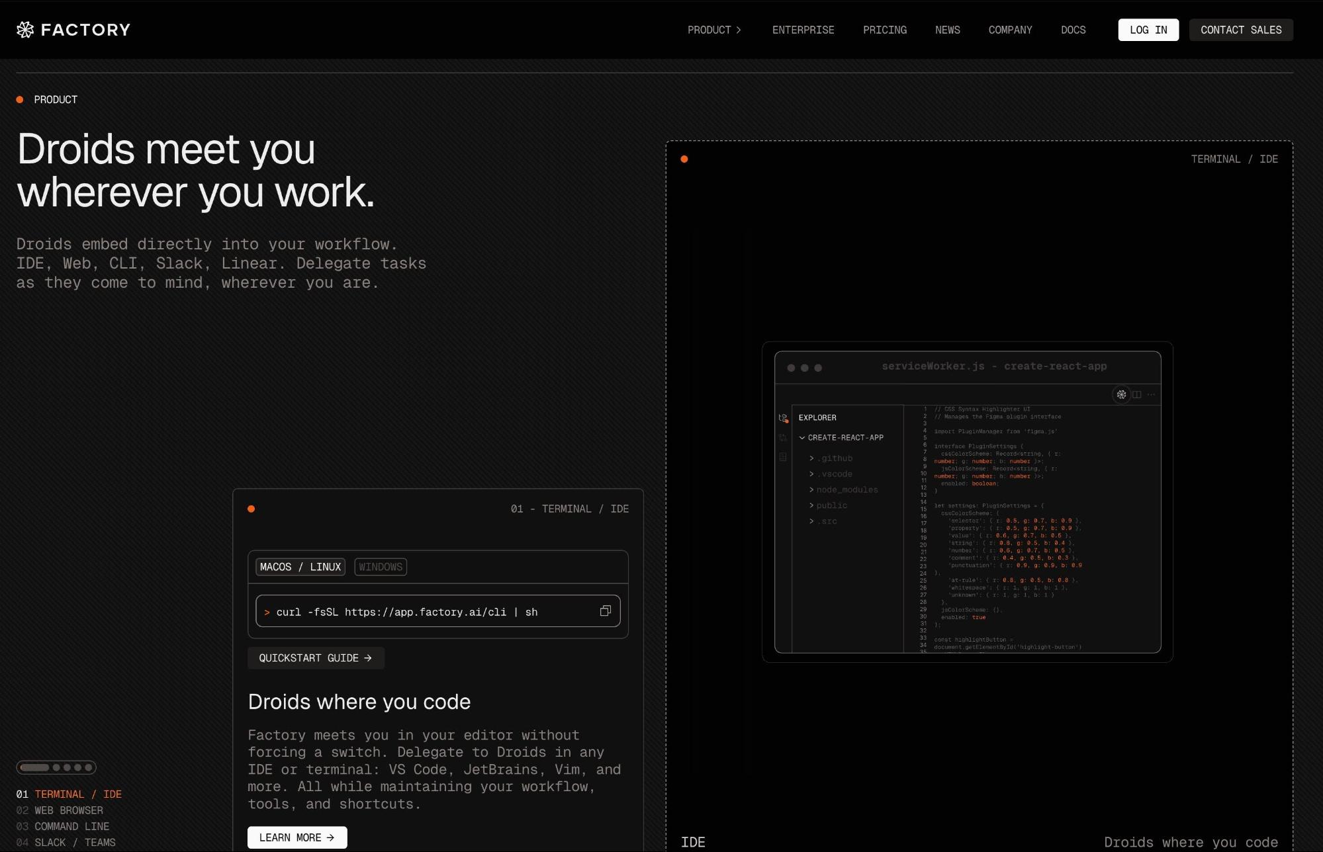Viewport: 1323px width, 852px height.
Task: Switch to the 02 WEB BROWSER section
Action: click(68, 810)
